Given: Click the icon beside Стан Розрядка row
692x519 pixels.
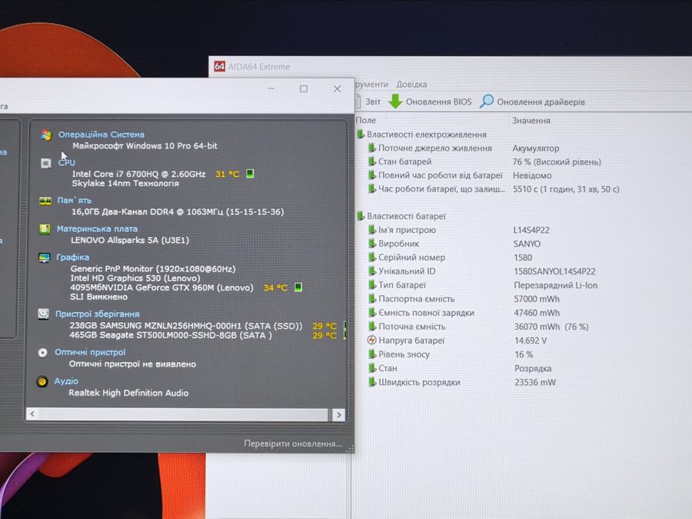Looking at the screenshot, I should [x=372, y=368].
